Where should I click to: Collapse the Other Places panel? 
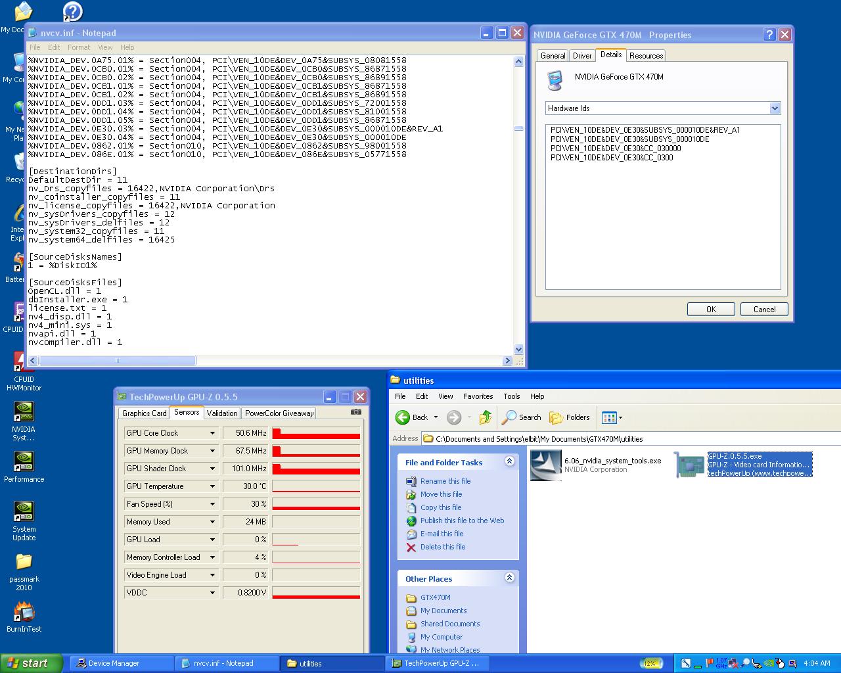[509, 578]
